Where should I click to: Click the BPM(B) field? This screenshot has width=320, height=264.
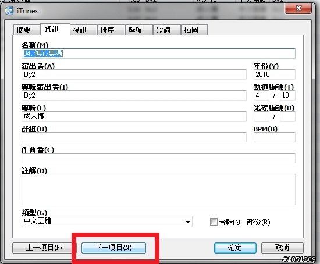tap(274, 137)
